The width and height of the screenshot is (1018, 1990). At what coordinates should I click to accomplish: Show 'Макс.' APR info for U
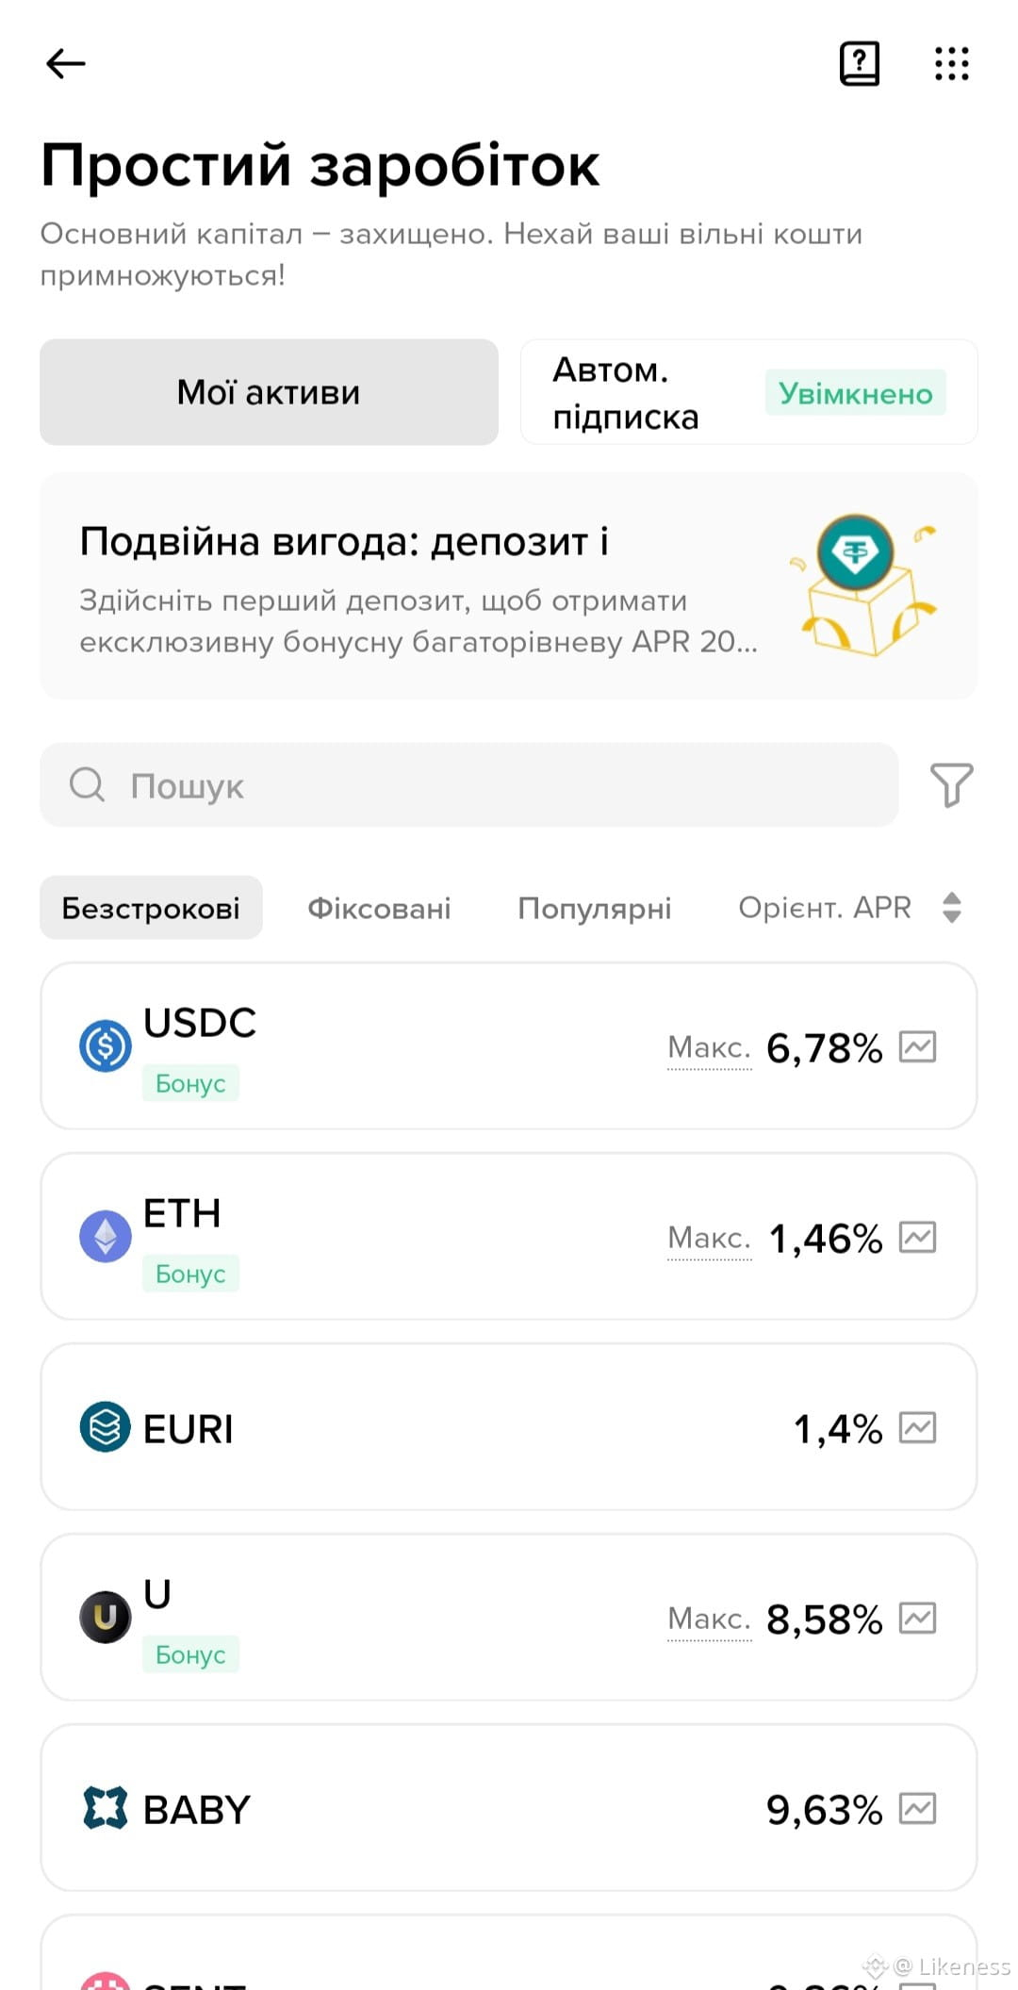[x=709, y=1619]
